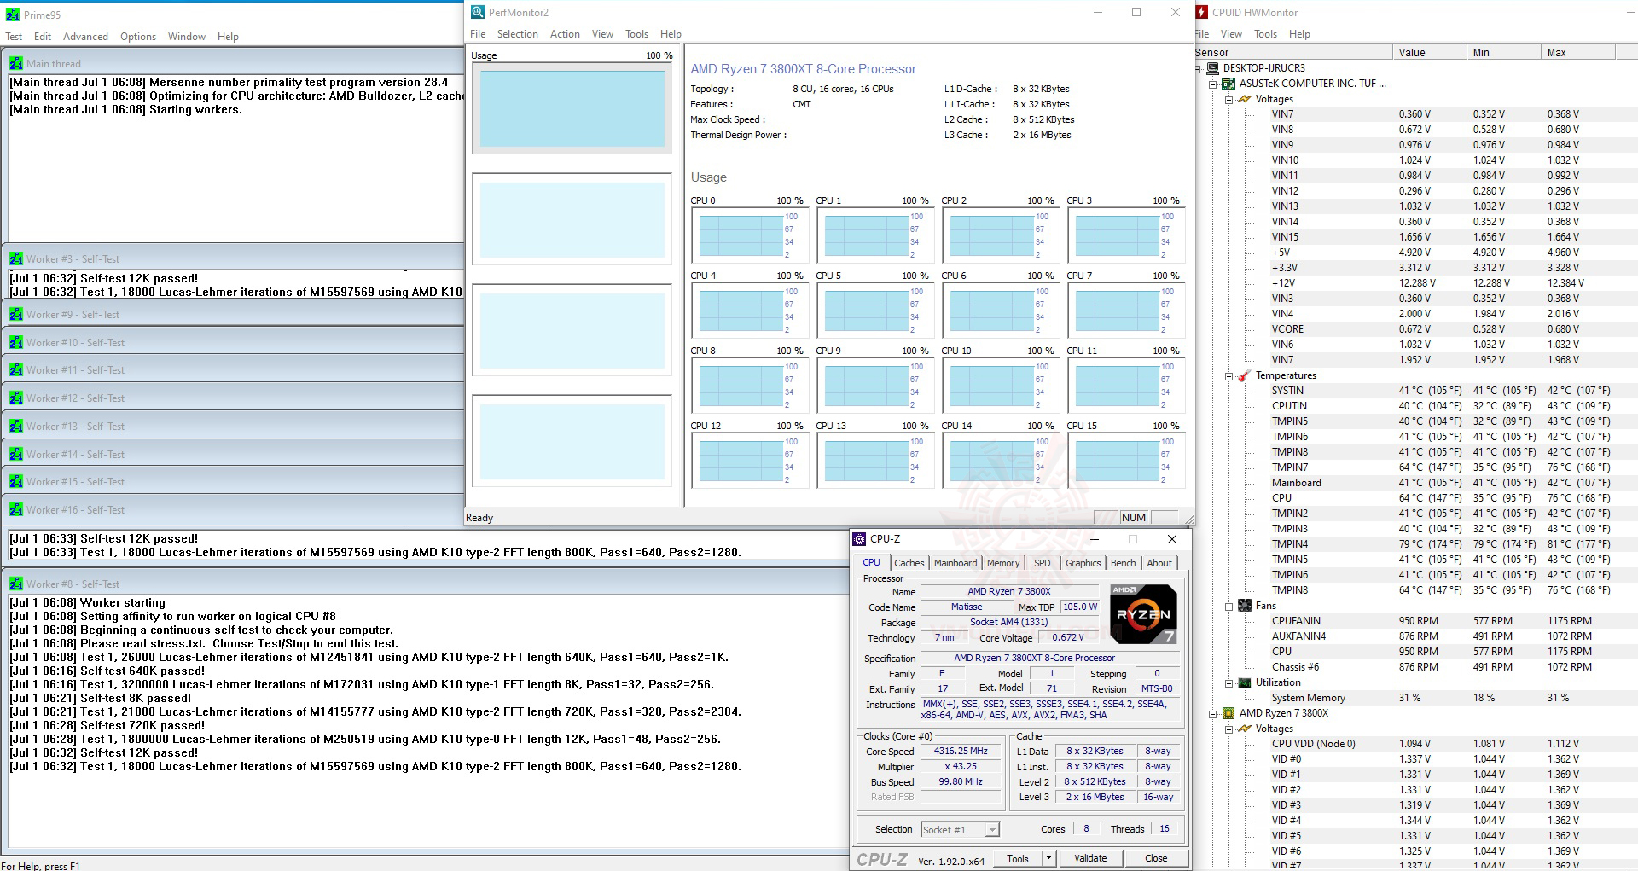Switch to the Memory tab in CPU-Z

pos(1003,563)
